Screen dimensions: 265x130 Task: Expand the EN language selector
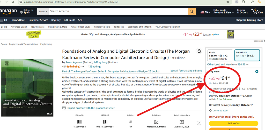point(205,12)
